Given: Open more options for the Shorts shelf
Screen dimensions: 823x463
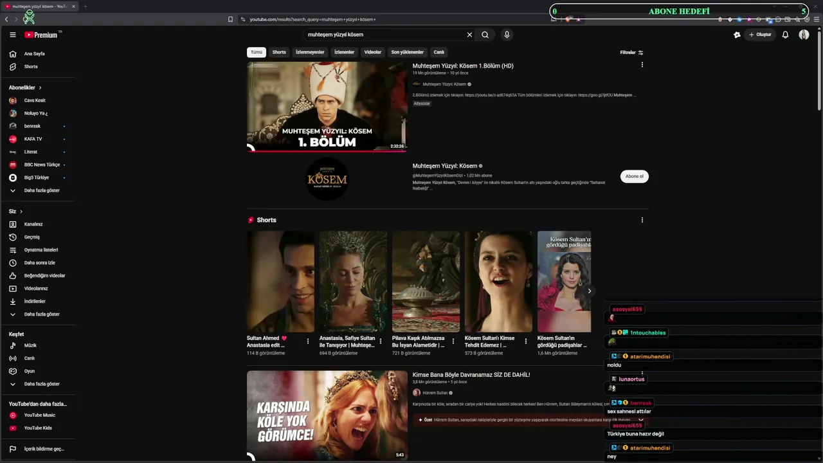Looking at the screenshot, I should pos(642,220).
